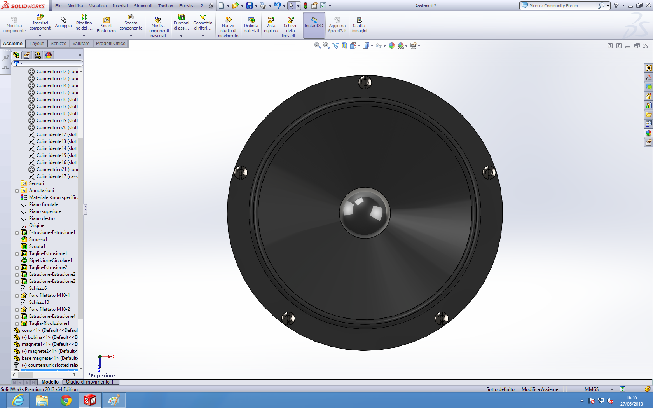Expand the Annotazioni tree node

pyautogui.click(x=17, y=191)
